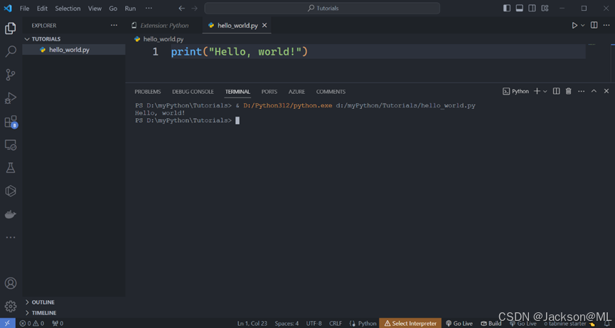
Task: Change indentation via Spaces: 4
Action: click(287, 323)
